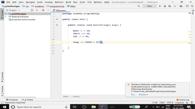Image resolution: width=195 pixels, height=109 pixels.
Task: Open the Event Log
Action: [x=183, y=100]
